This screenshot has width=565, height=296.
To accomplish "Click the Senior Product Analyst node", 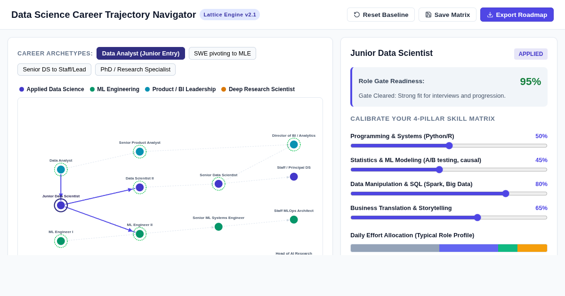I will click(x=140, y=152).
